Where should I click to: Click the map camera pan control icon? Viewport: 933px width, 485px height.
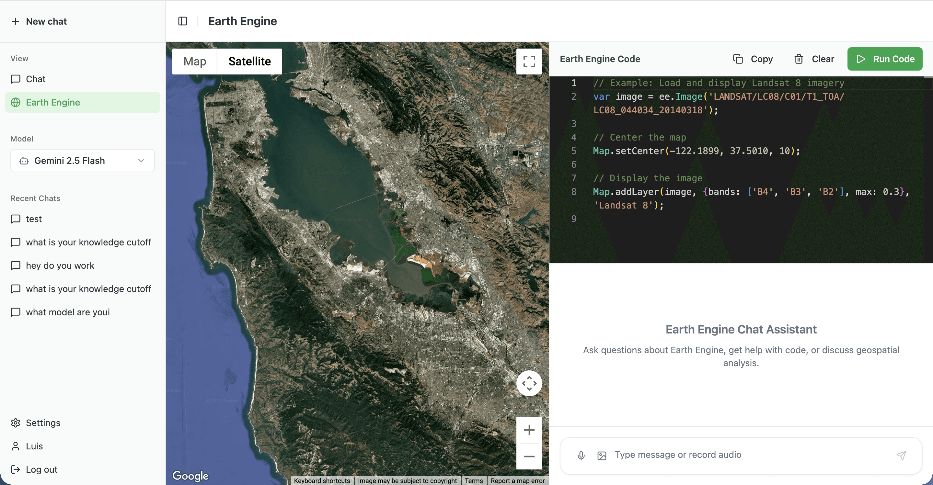click(529, 383)
